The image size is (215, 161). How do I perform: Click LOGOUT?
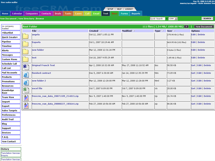(129, 9)
